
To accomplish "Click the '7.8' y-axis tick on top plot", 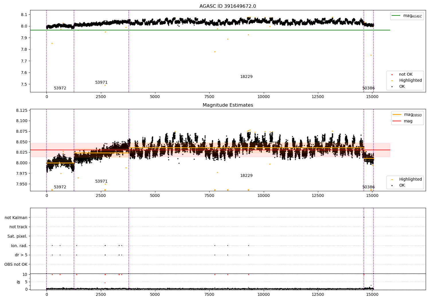I will tap(24, 50).
